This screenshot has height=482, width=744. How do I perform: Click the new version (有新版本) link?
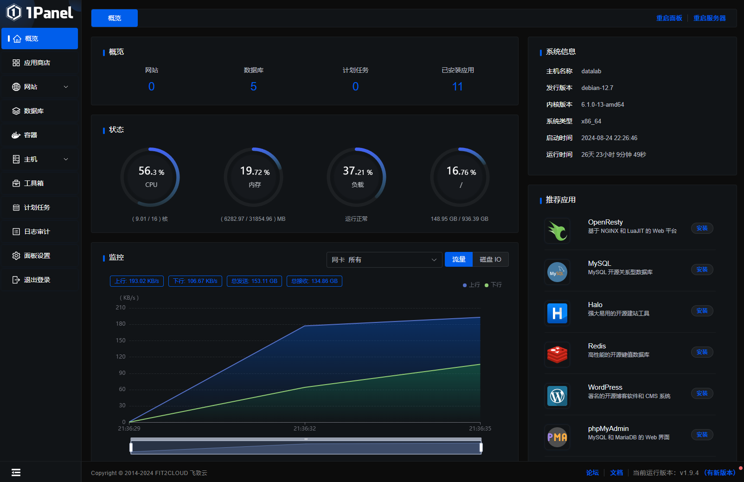tap(720, 473)
